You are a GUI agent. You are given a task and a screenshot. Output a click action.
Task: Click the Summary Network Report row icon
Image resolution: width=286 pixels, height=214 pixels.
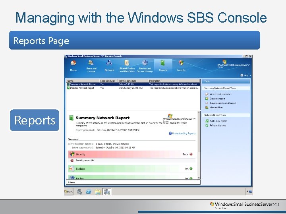(68, 84)
